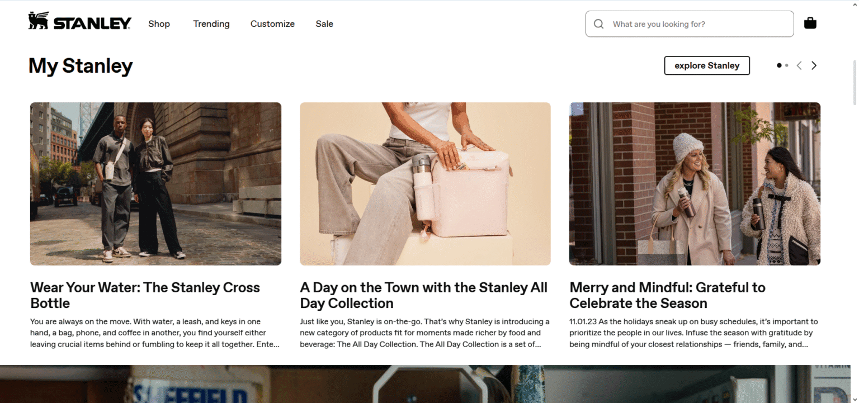Image resolution: width=859 pixels, height=403 pixels.
Task: Go to next carousel slide arrow
Action: 814,65
